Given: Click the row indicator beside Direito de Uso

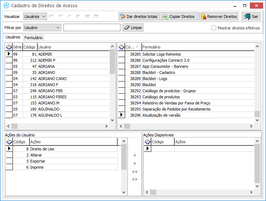Looking at the screenshot, I should click(x=9, y=149).
